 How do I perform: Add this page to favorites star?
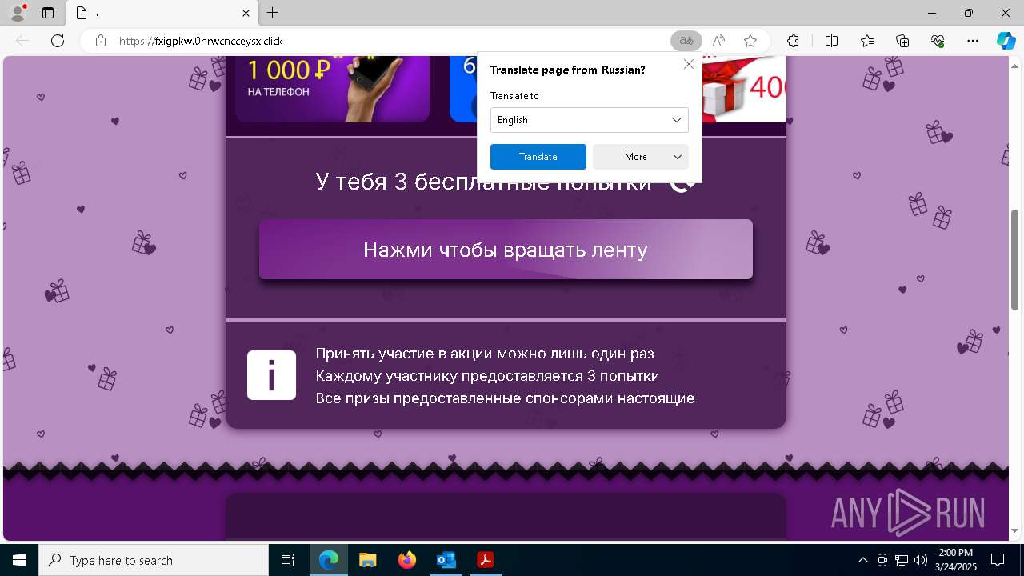(750, 41)
